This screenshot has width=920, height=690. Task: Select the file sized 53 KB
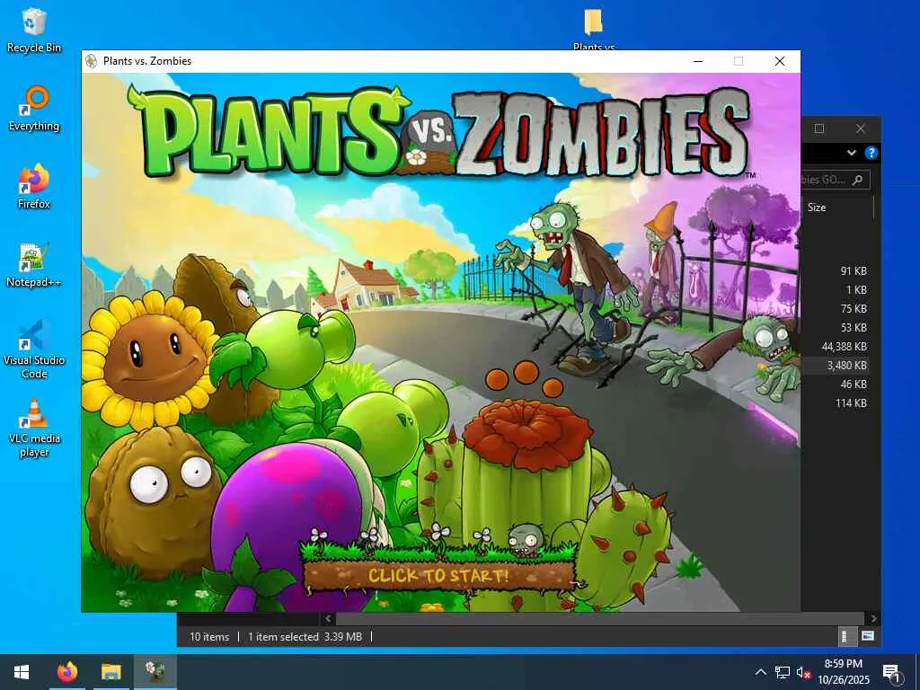click(835, 327)
